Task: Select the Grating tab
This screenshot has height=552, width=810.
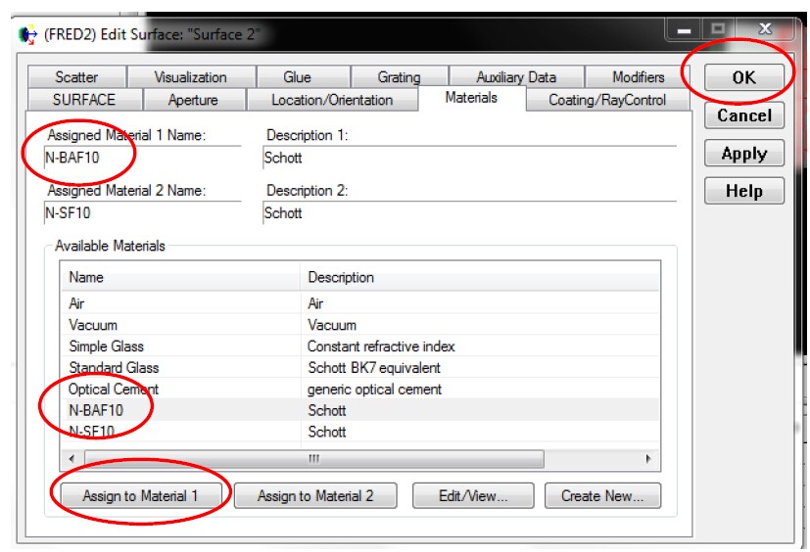Action: coord(399,77)
